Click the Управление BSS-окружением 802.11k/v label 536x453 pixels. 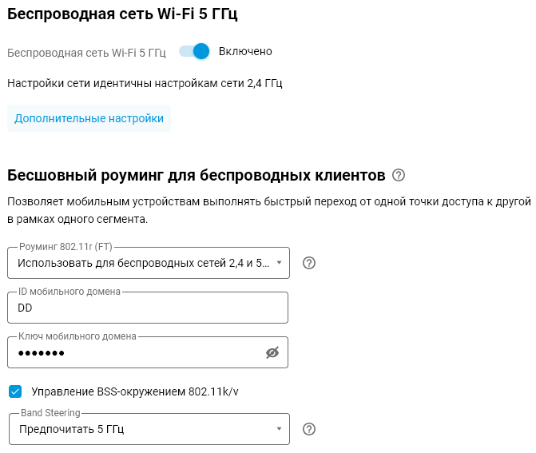(135, 391)
